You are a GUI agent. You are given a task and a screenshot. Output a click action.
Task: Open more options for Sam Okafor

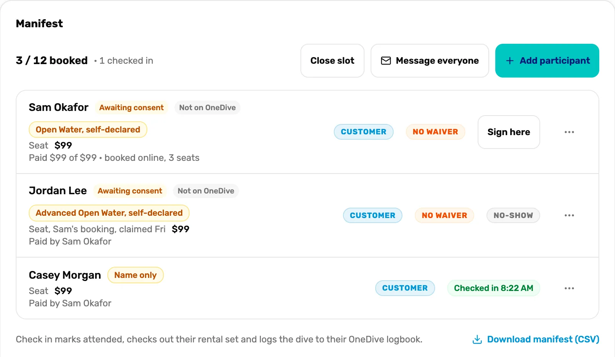pyautogui.click(x=569, y=132)
